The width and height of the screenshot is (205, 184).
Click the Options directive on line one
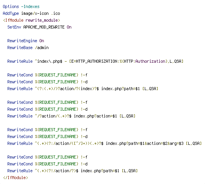[11, 6]
